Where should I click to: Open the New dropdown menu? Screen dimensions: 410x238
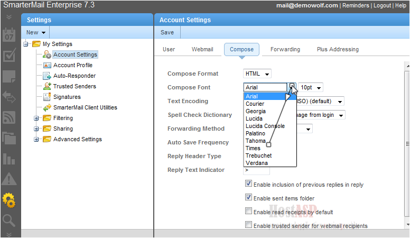[36, 32]
